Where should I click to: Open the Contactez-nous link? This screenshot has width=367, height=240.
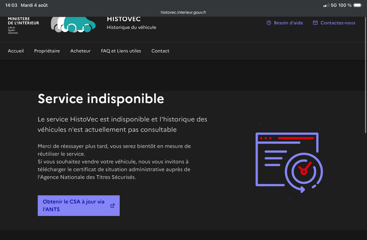[334, 23]
